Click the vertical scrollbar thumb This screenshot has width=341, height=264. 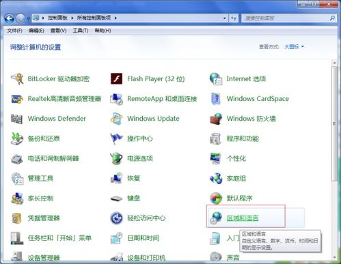(x=334, y=123)
